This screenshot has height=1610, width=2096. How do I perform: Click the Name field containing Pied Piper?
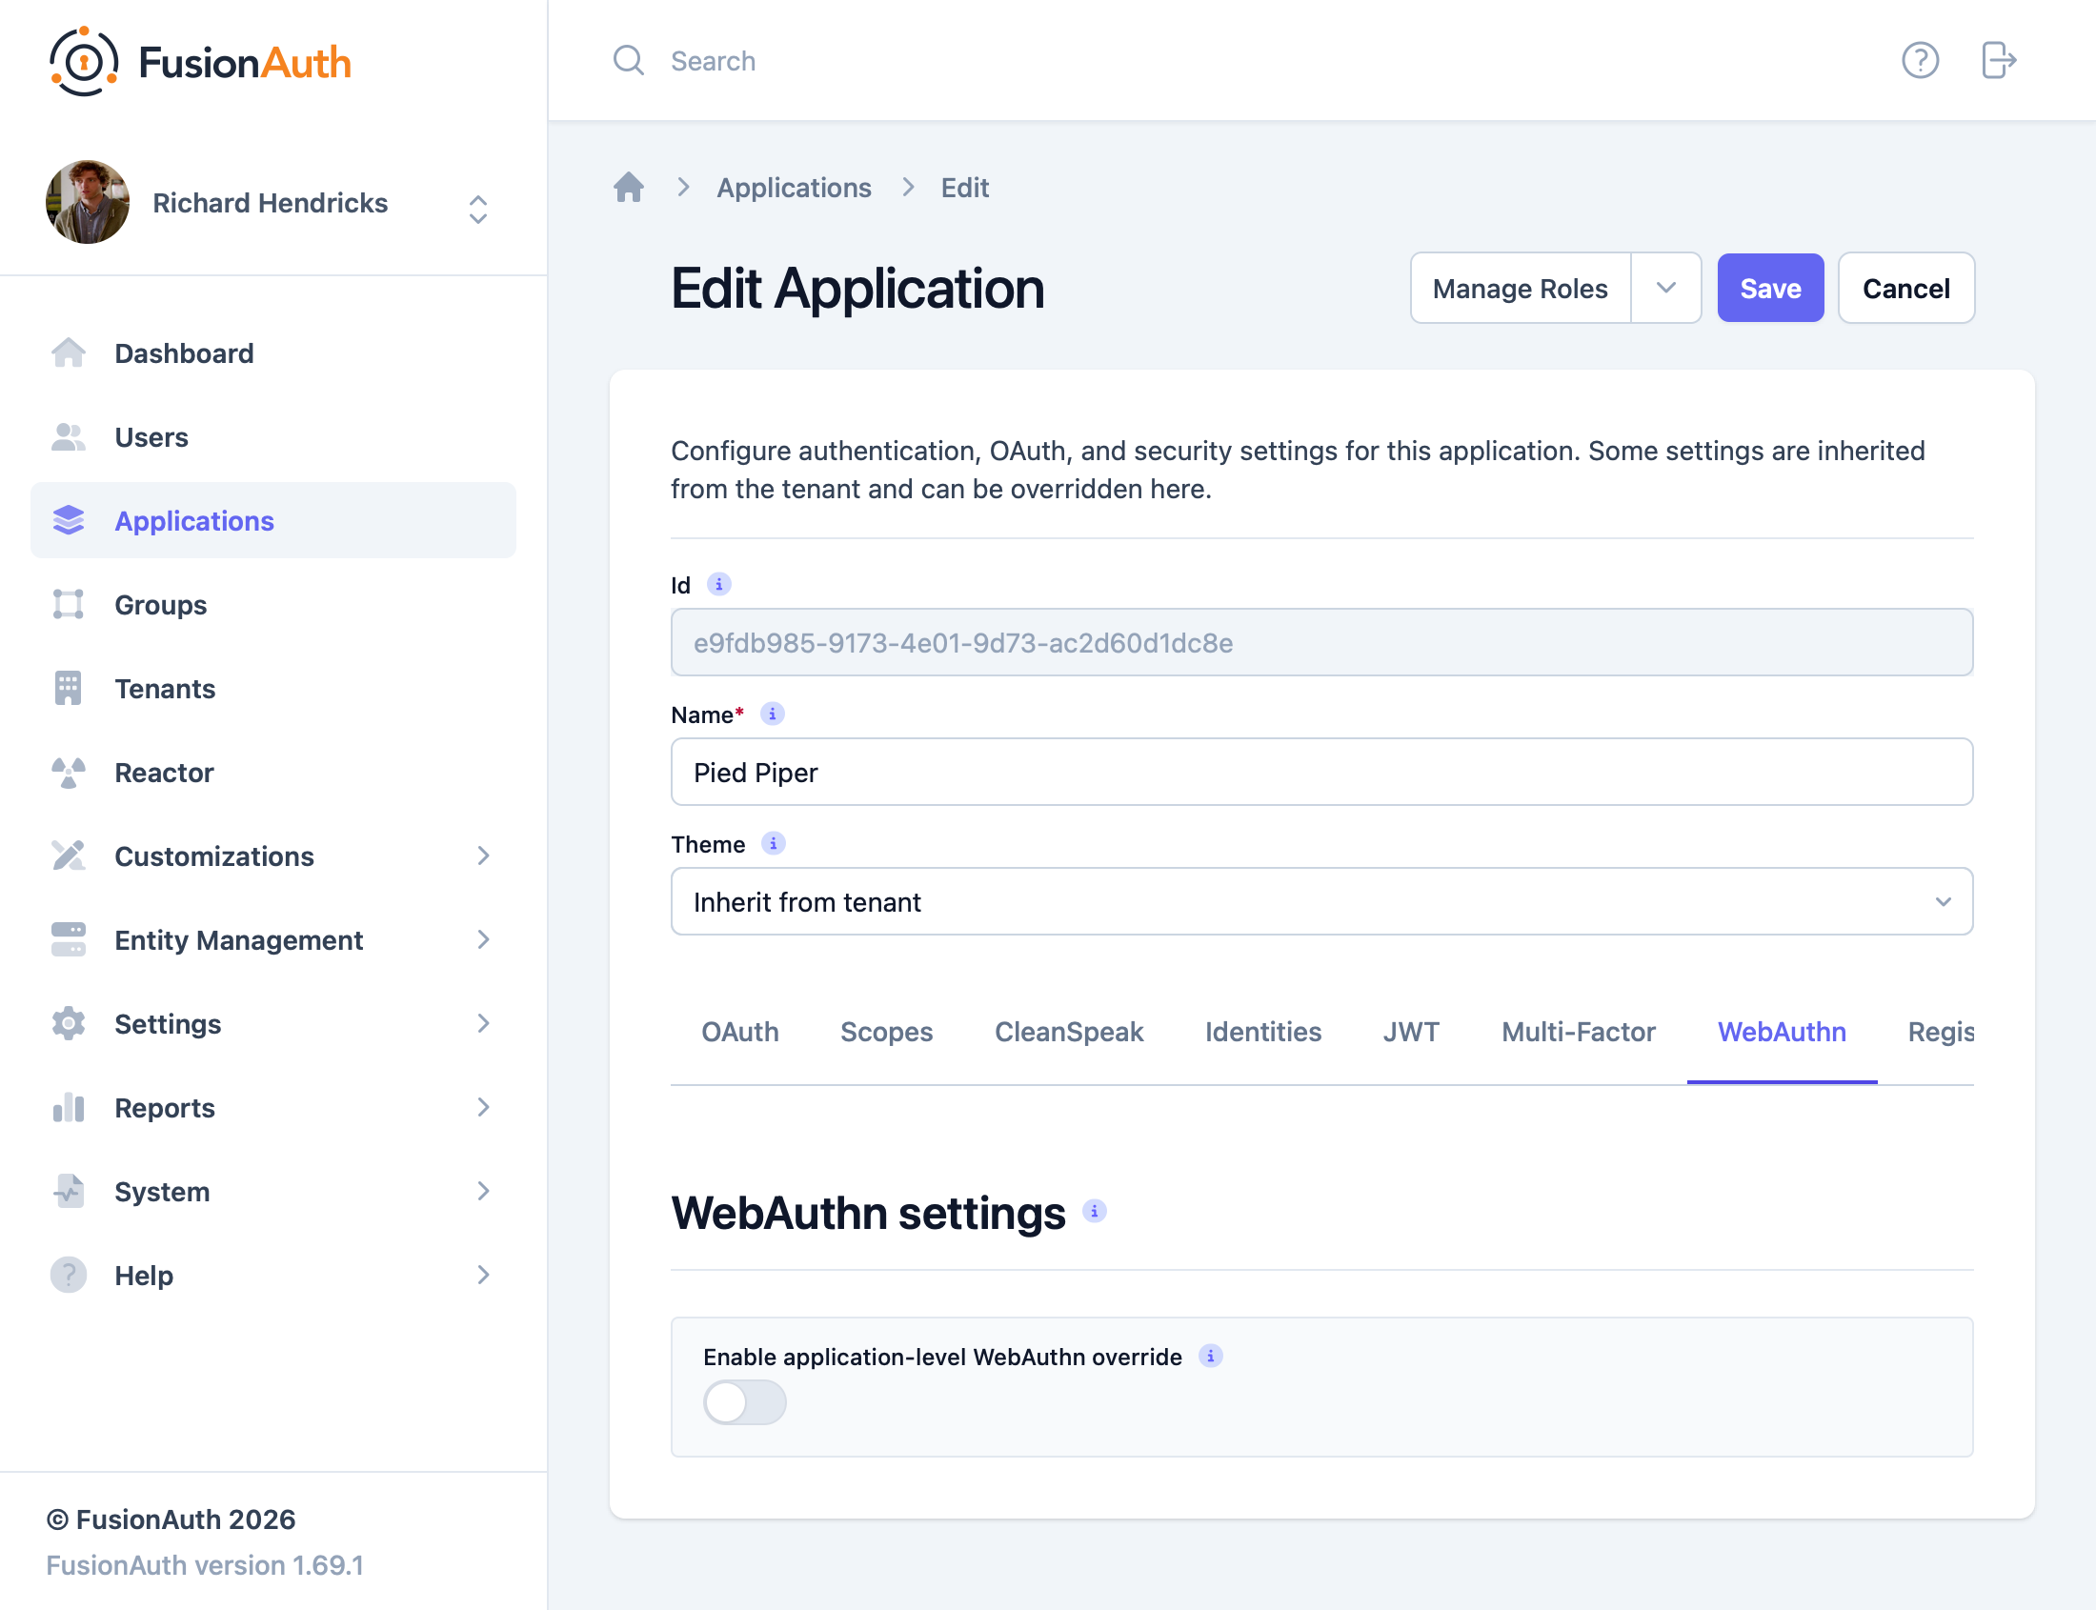tap(1321, 772)
